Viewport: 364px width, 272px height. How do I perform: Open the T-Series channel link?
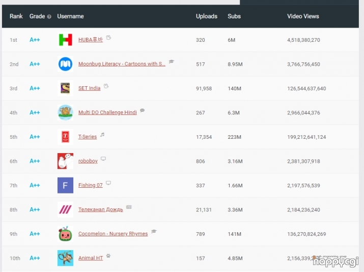tap(88, 137)
